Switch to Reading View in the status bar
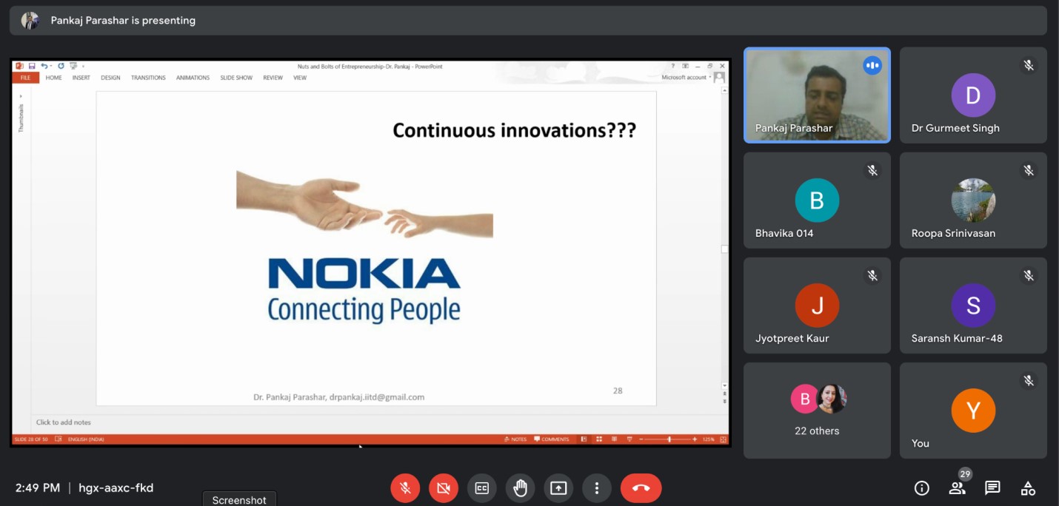The width and height of the screenshot is (1059, 506). pyautogui.click(x=613, y=439)
